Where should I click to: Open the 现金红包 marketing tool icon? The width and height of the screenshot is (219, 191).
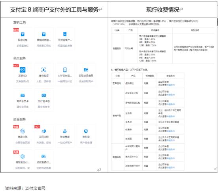[23, 34]
